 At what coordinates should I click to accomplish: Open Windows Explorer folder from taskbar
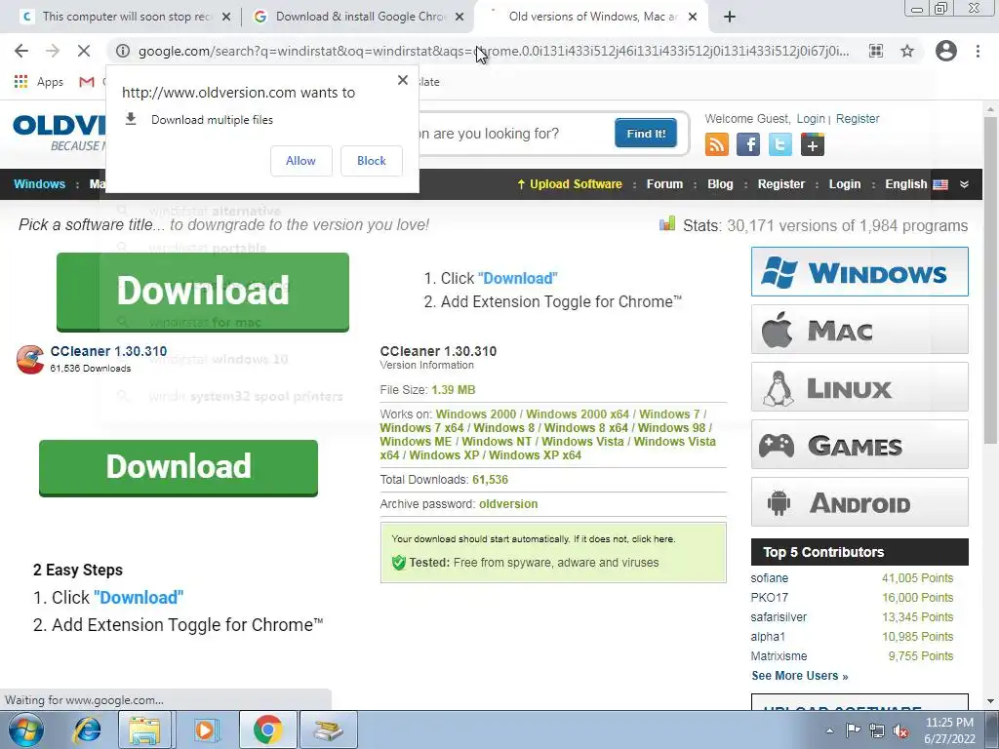click(144, 729)
